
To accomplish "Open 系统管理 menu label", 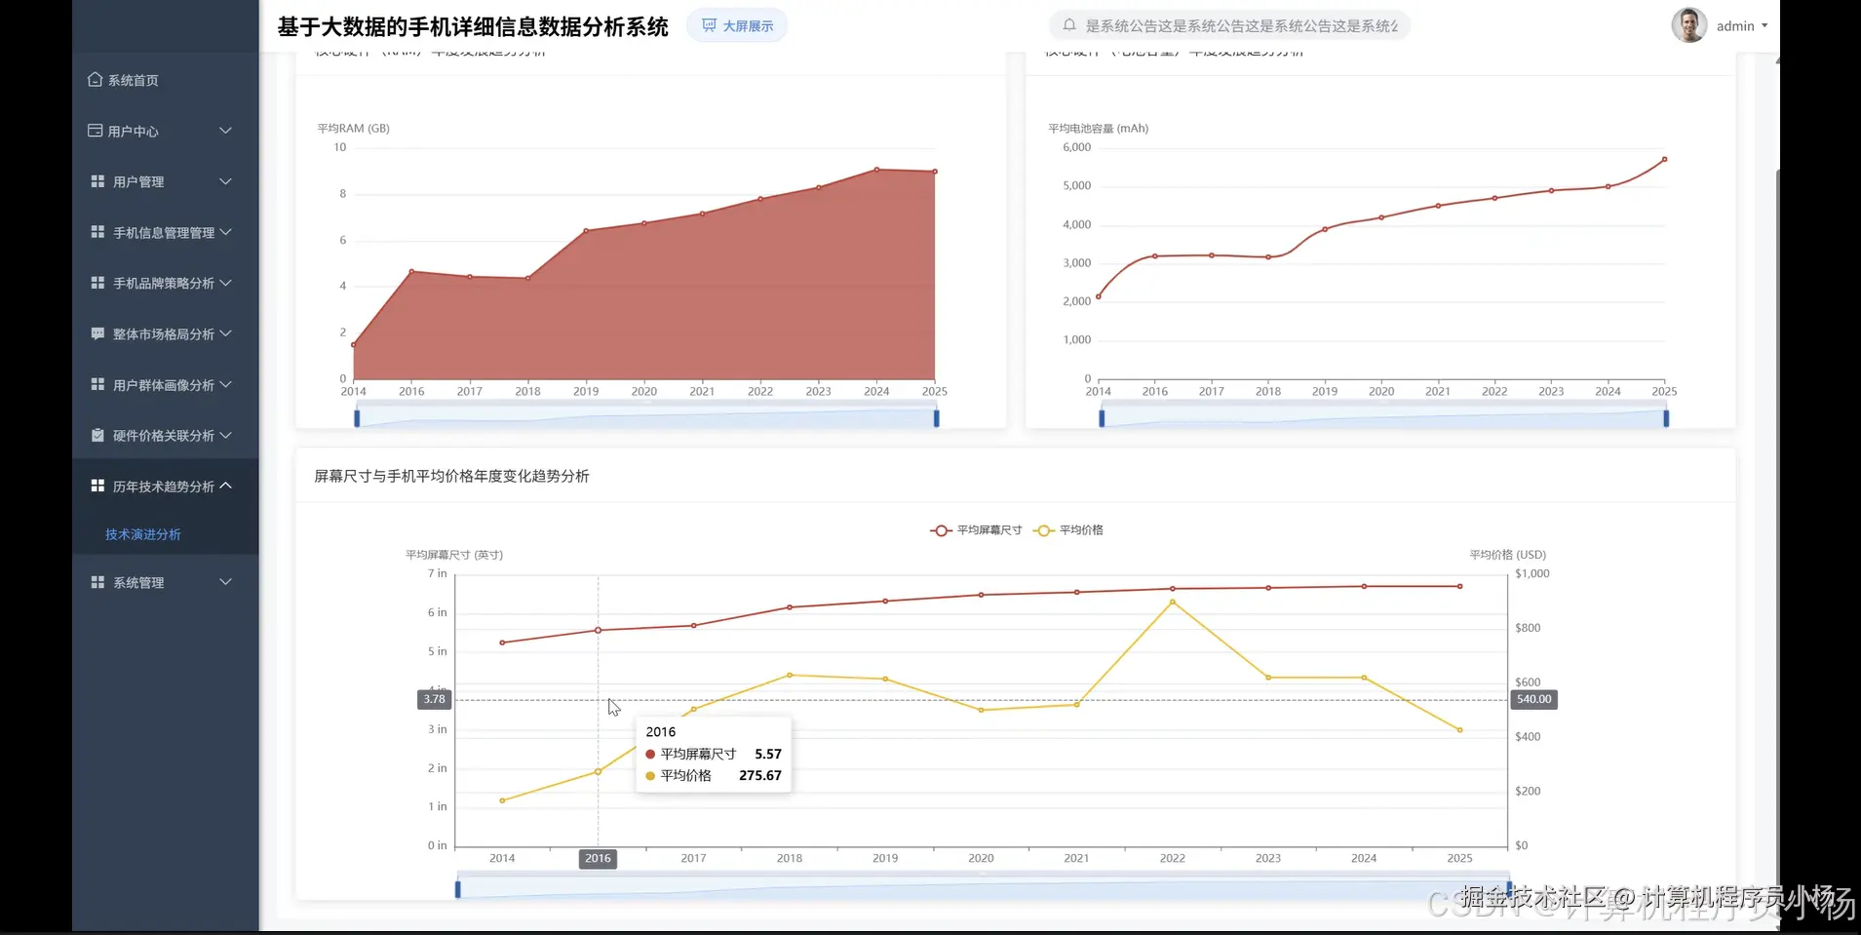I will [x=138, y=582].
